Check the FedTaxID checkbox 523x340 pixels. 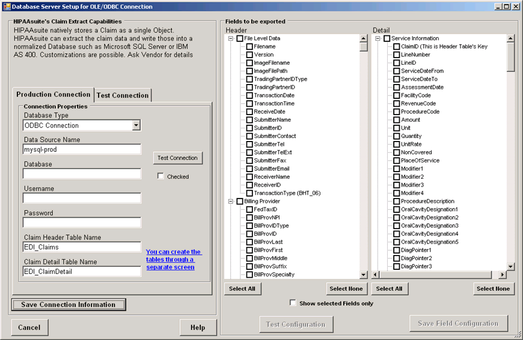tap(249, 210)
